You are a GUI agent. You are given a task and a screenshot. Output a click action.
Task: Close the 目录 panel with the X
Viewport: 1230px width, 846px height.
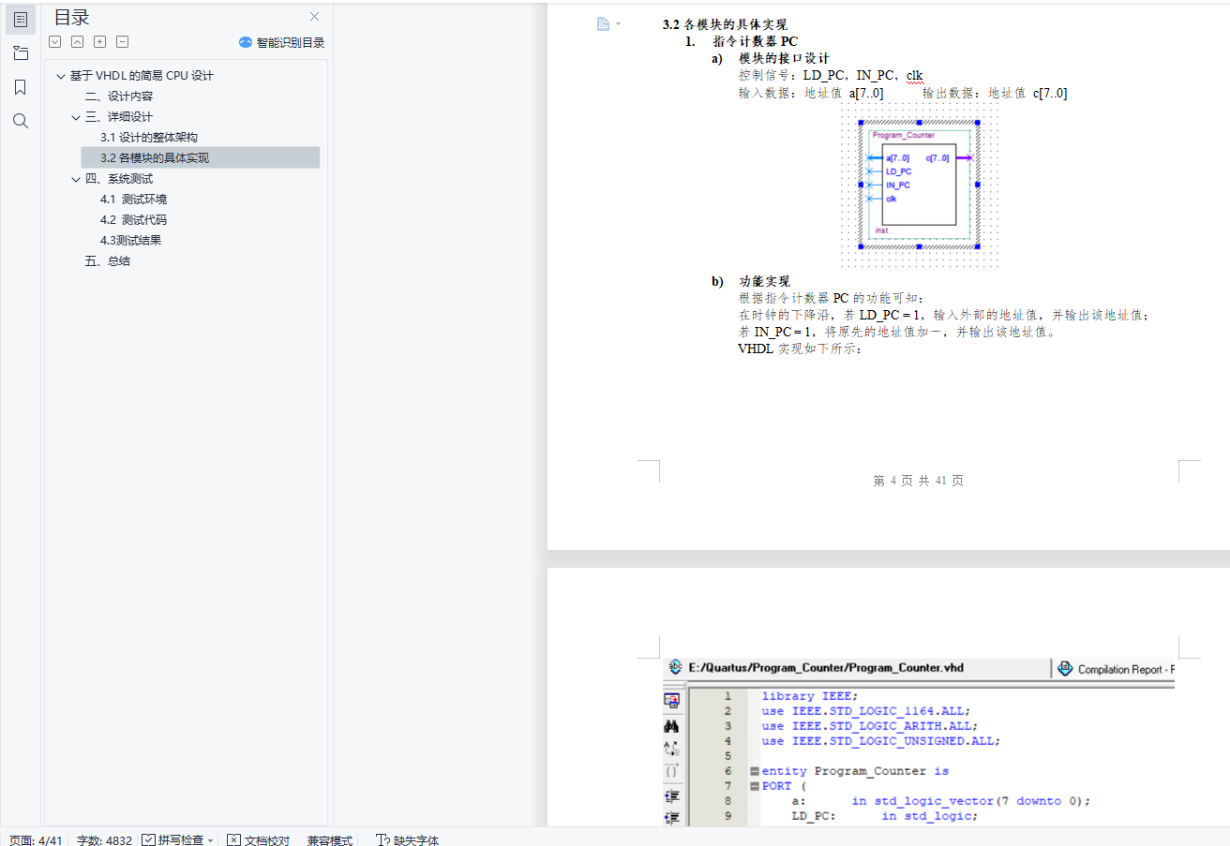(x=315, y=16)
